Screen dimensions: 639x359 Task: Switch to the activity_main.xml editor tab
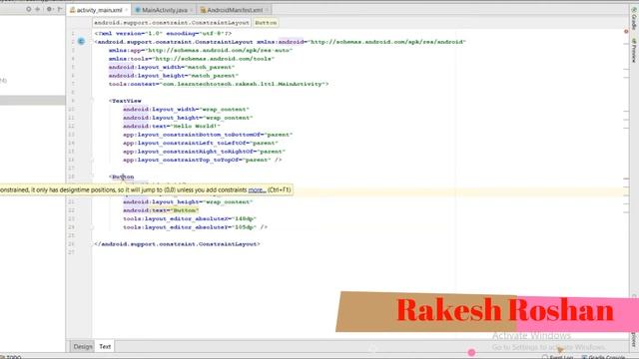[x=99, y=10]
